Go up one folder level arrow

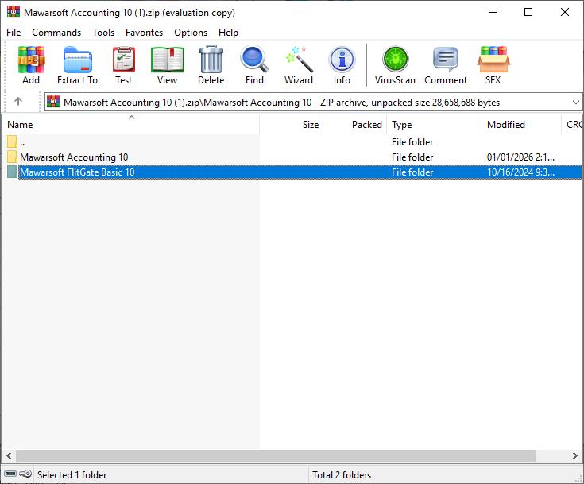pyautogui.click(x=18, y=102)
